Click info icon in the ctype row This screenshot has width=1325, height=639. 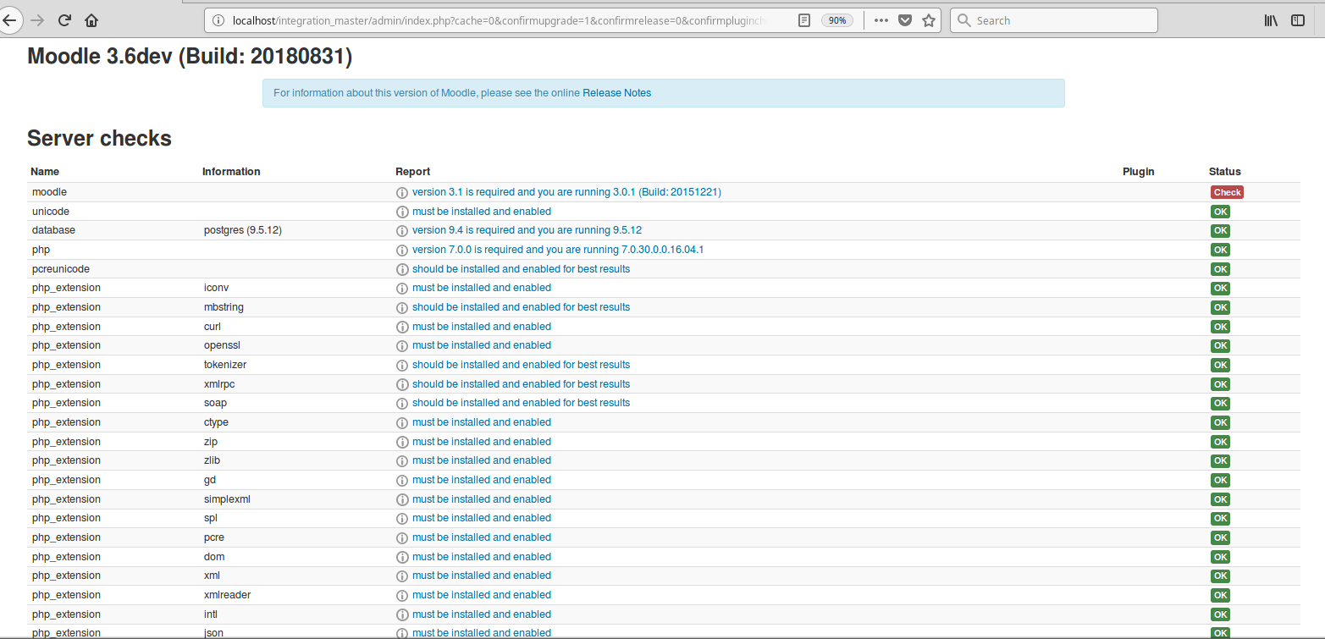point(402,422)
